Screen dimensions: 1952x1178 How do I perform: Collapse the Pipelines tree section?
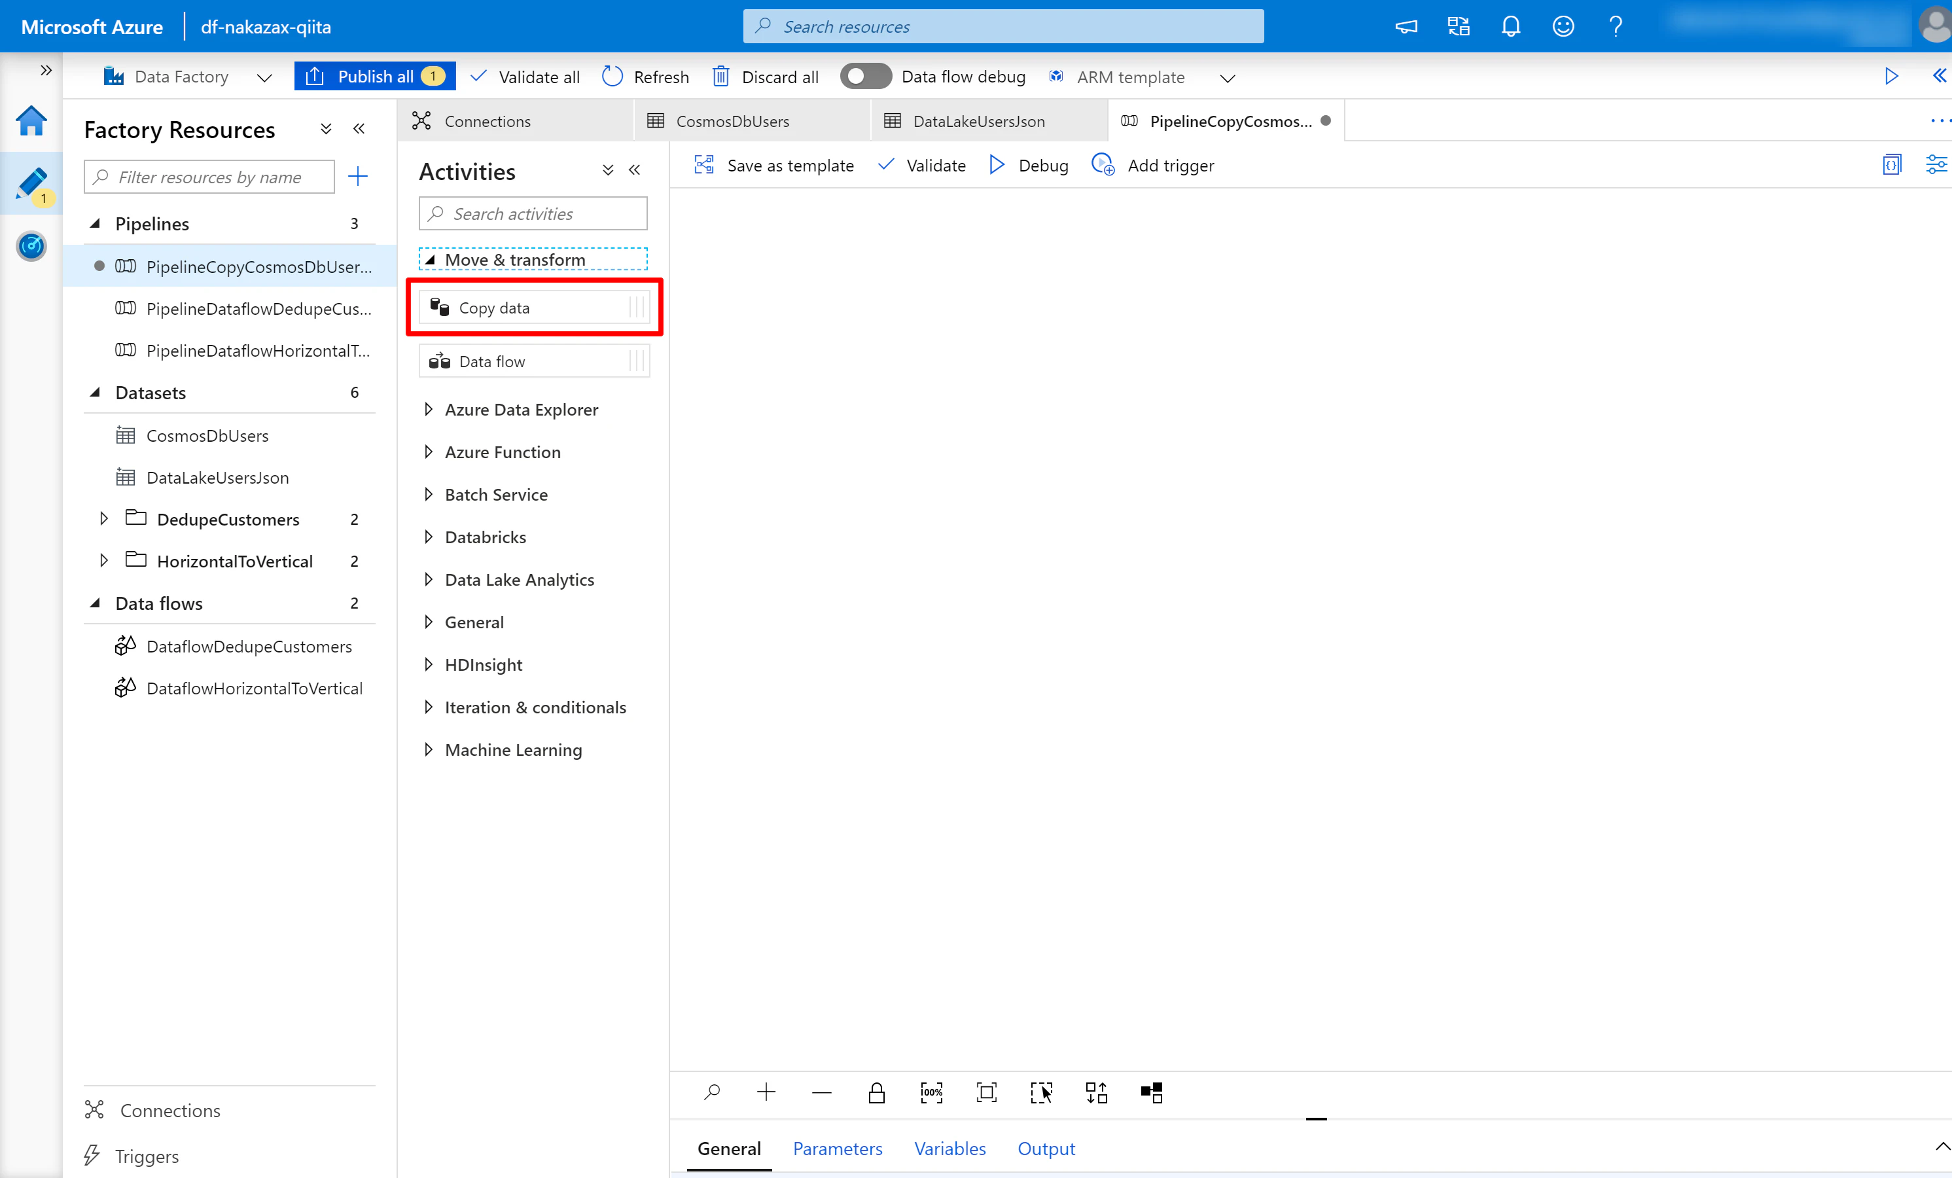click(x=95, y=224)
